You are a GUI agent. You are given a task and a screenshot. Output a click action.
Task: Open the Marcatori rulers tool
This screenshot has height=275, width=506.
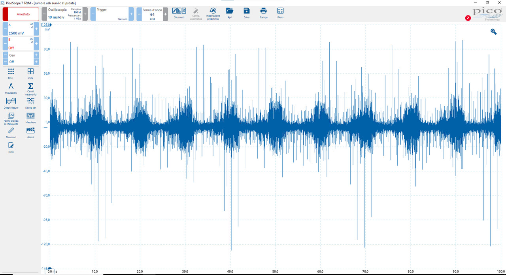coord(11,132)
